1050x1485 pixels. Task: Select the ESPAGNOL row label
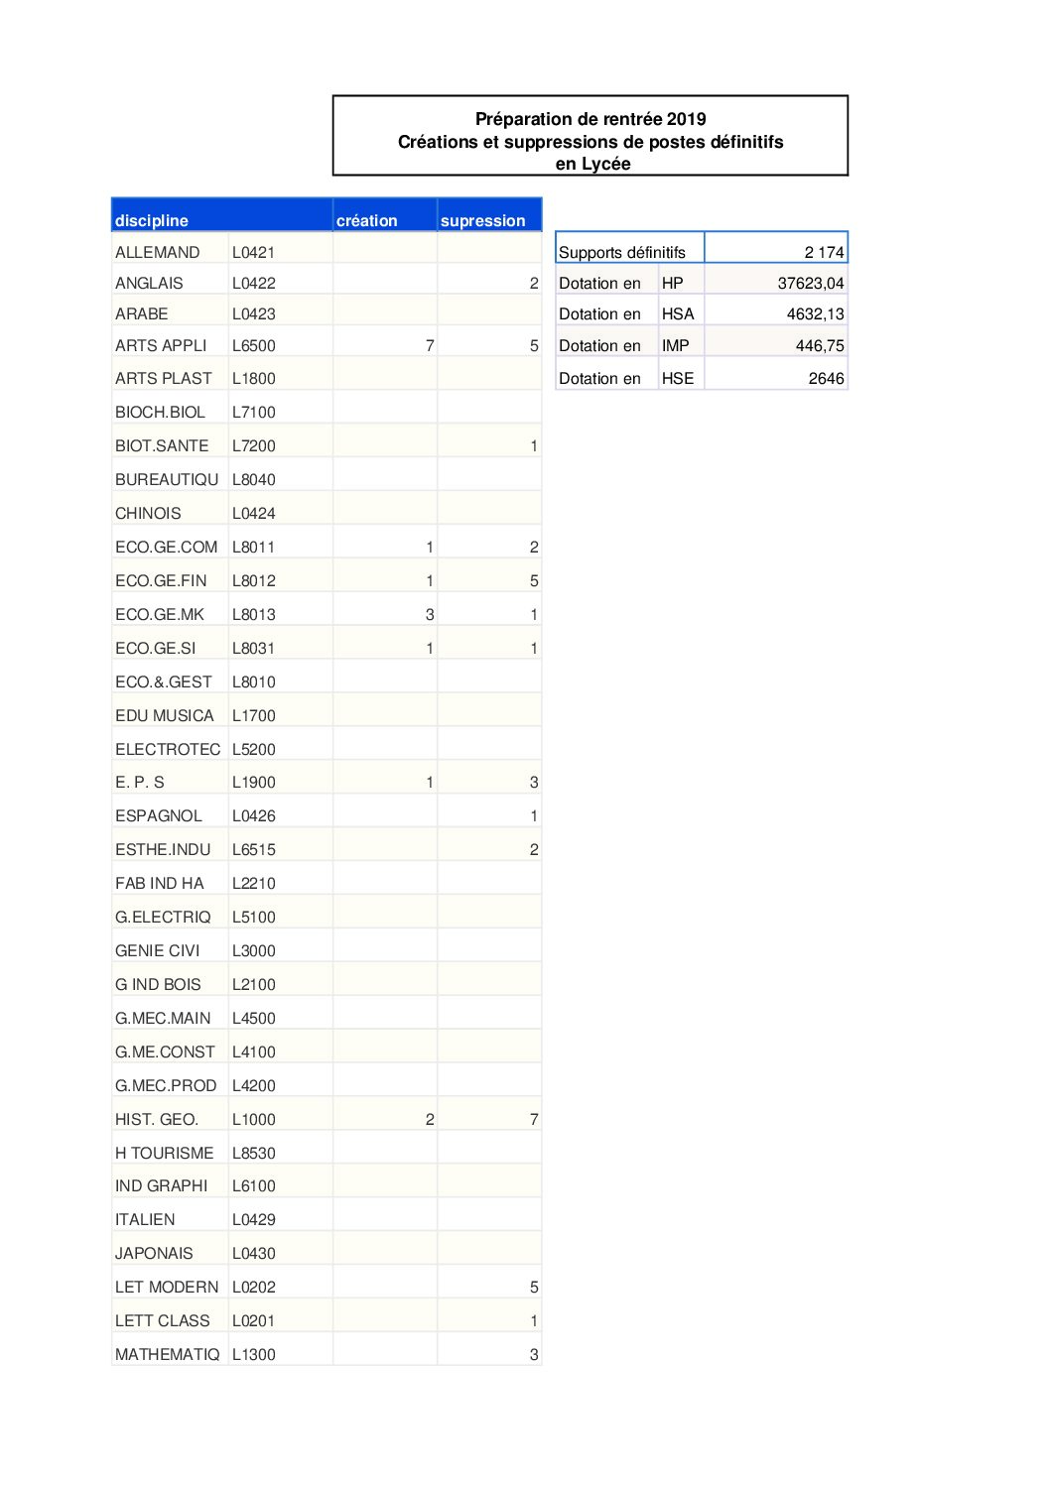click(x=170, y=811)
